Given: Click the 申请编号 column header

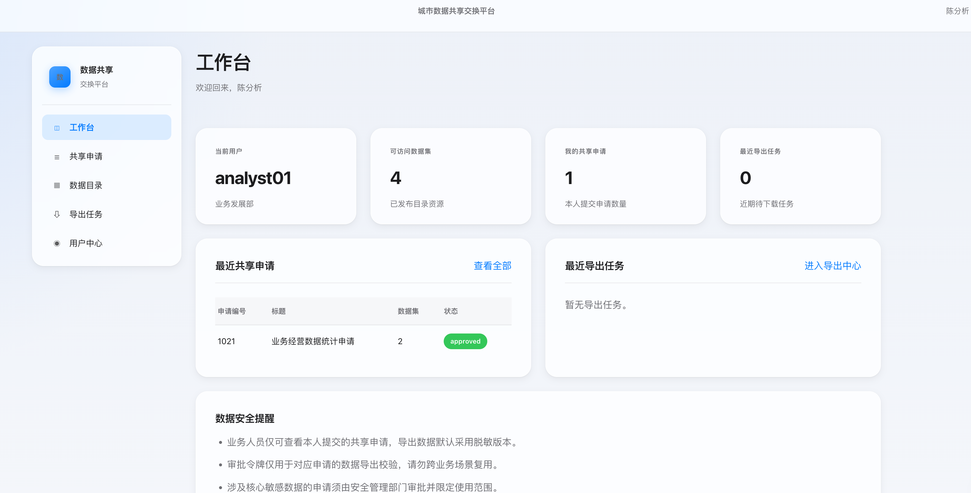Looking at the screenshot, I should pyautogui.click(x=232, y=311).
